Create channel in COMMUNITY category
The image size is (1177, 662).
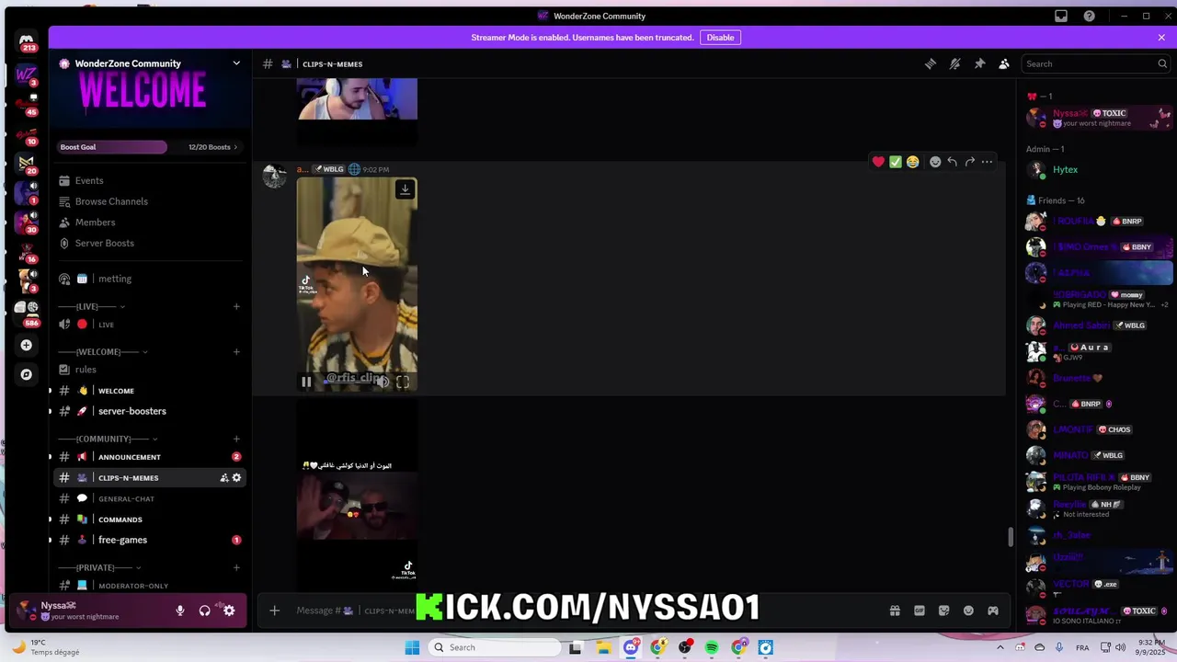pyautogui.click(x=236, y=439)
